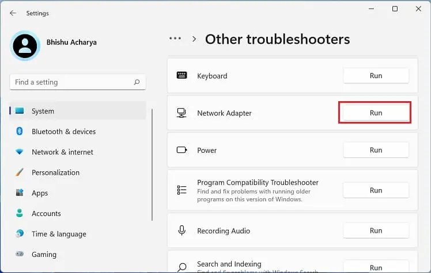Click the Time & language globe icon
Image resolution: width=431 pixels, height=273 pixels.
[x=20, y=234]
